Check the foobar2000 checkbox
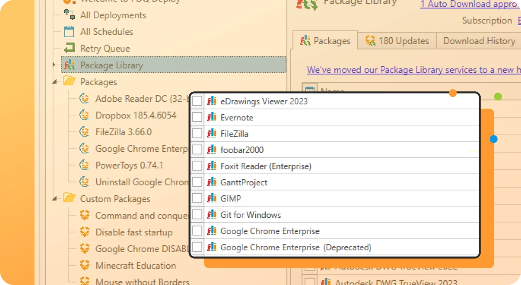Image resolution: width=521 pixels, height=285 pixels. (197, 149)
